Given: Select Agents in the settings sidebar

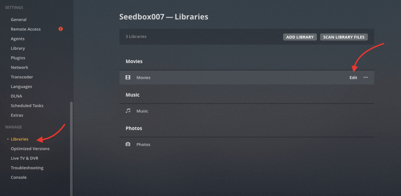Looking at the screenshot, I should [x=18, y=39].
